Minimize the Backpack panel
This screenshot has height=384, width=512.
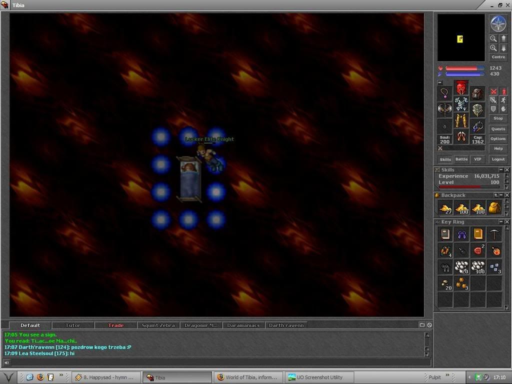(501, 195)
